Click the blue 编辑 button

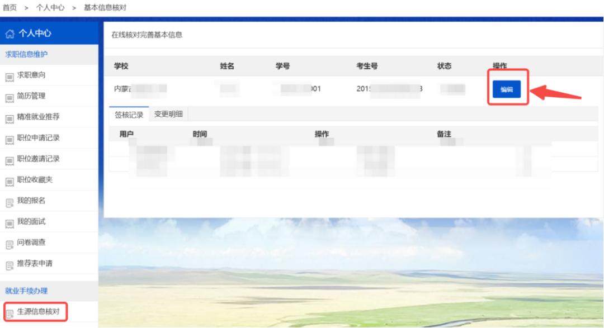tap(507, 88)
